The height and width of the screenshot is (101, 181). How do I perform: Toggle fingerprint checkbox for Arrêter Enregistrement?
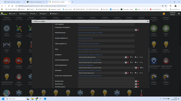[x=137, y=62]
